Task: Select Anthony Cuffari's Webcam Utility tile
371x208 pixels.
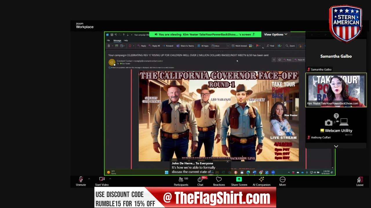Action: click(x=336, y=125)
